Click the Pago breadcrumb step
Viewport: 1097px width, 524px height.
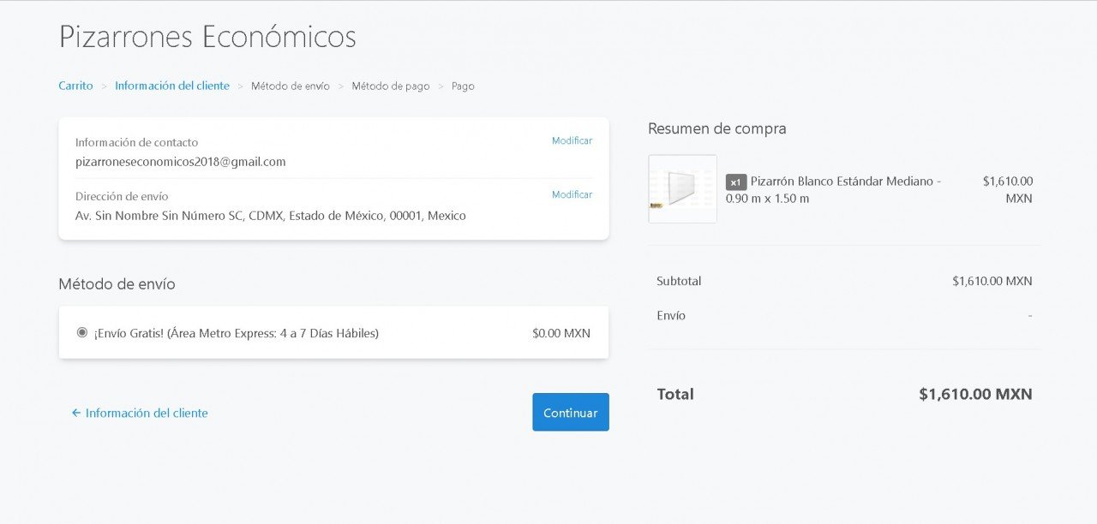[x=463, y=86]
